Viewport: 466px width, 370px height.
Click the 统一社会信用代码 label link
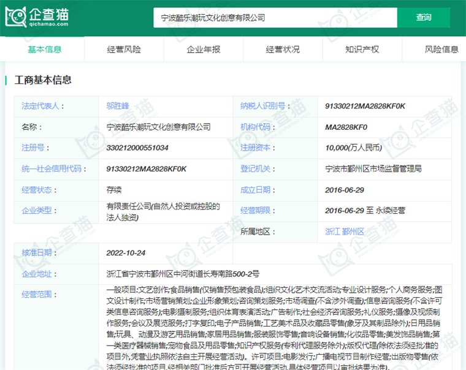coord(52,168)
